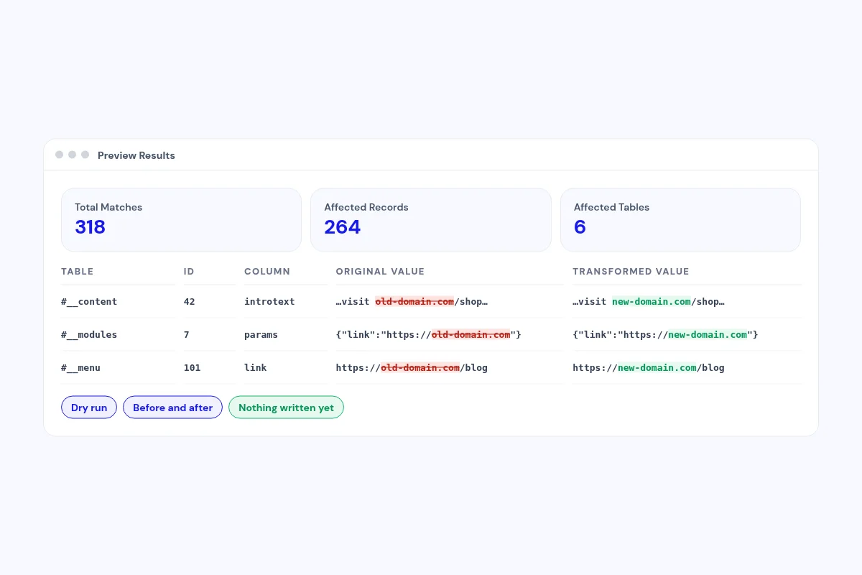Click the TRANSFORMED VALUE column header
Screen dimensions: 862x575
click(x=631, y=272)
